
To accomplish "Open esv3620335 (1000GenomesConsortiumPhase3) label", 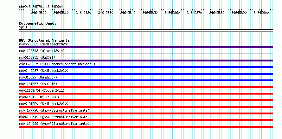I will point(57,64).
